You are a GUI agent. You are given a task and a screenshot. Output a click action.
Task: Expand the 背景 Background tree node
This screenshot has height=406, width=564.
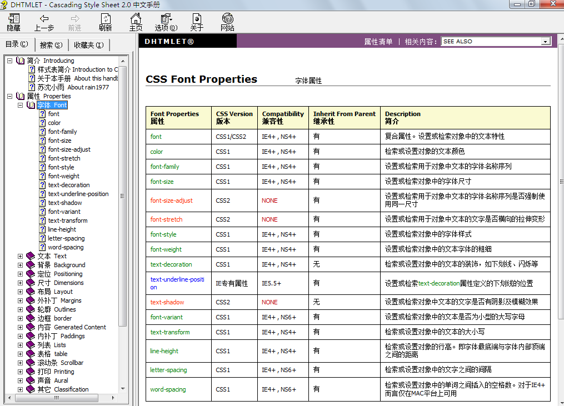[21, 265]
